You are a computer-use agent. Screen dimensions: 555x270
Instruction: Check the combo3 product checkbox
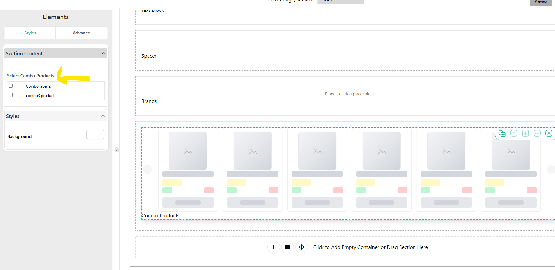[11, 95]
